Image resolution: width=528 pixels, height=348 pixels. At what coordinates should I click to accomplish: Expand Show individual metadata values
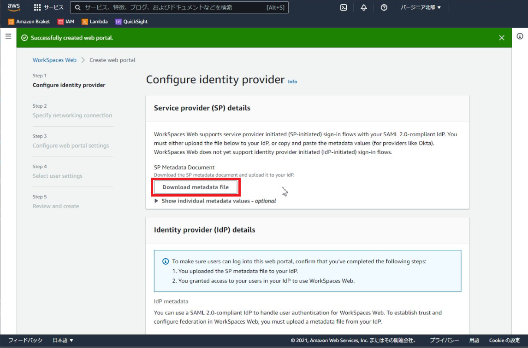[x=215, y=201]
